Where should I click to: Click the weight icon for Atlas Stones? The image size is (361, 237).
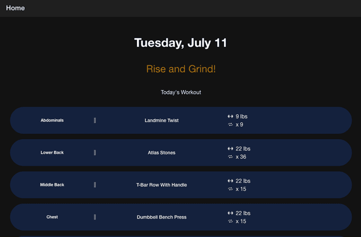click(x=230, y=149)
